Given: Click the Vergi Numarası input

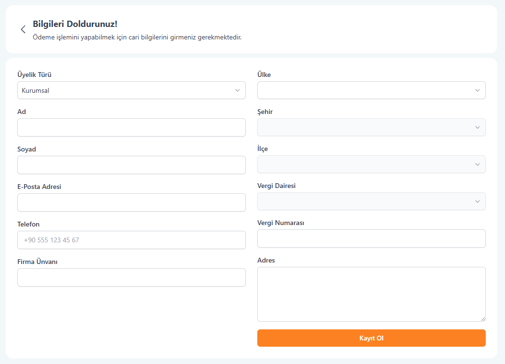Looking at the screenshot, I should tap(371, 238).
